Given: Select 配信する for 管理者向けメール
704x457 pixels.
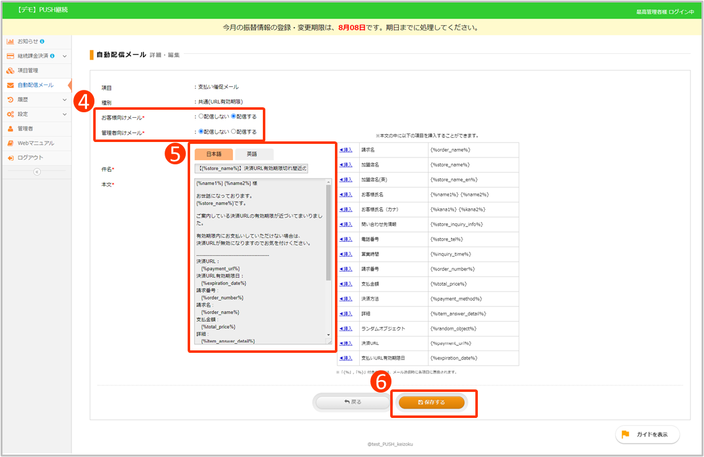Looking at the screenshot, I should click(x=234, y=131).
